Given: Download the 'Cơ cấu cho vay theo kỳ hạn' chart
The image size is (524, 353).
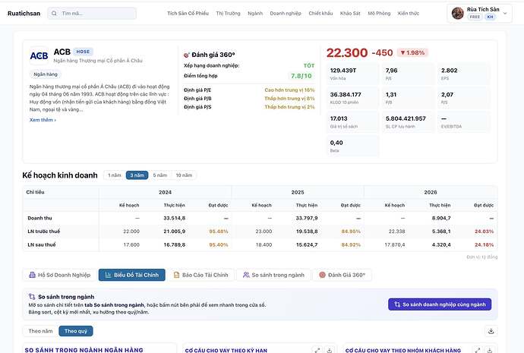Looking at the screenshot, I should [x=329, y=350].
